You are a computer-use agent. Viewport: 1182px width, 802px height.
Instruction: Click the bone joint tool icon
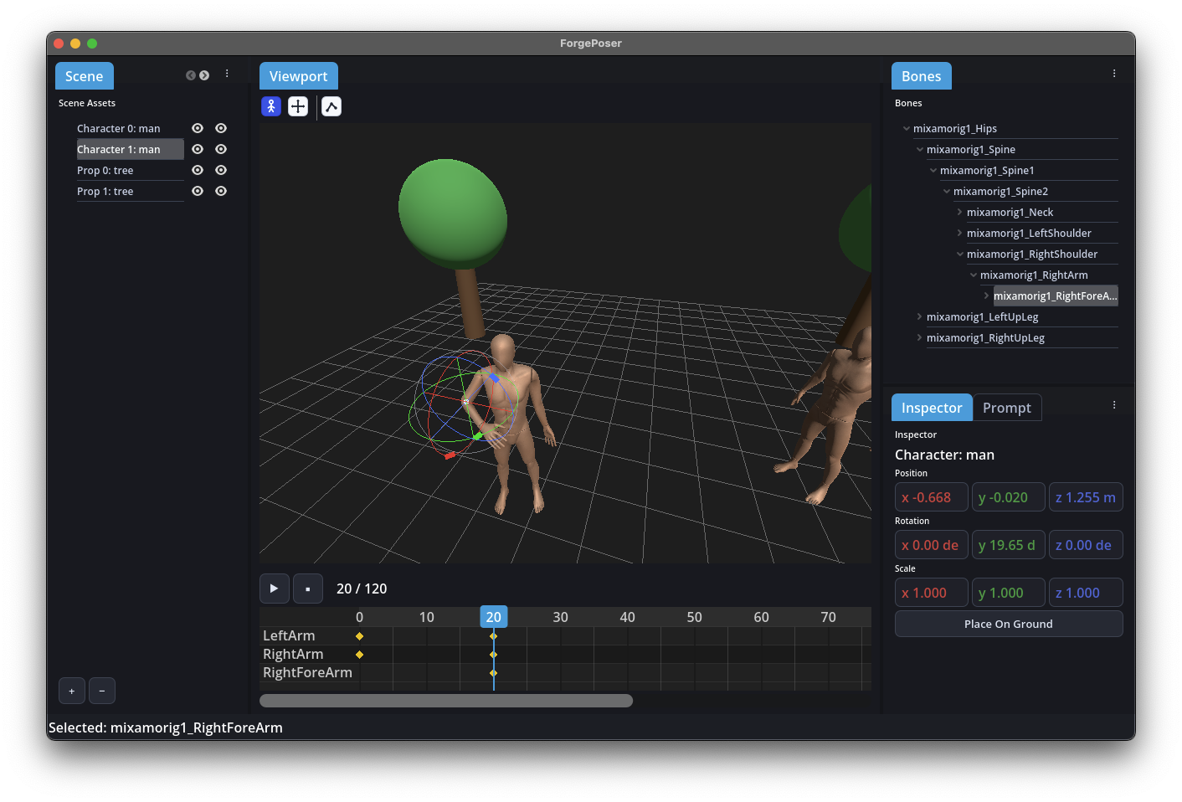point(331,106)
